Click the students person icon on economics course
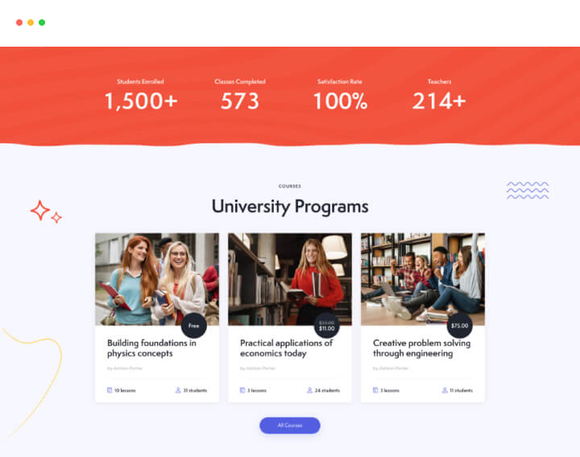 click(x=309, y=390)
